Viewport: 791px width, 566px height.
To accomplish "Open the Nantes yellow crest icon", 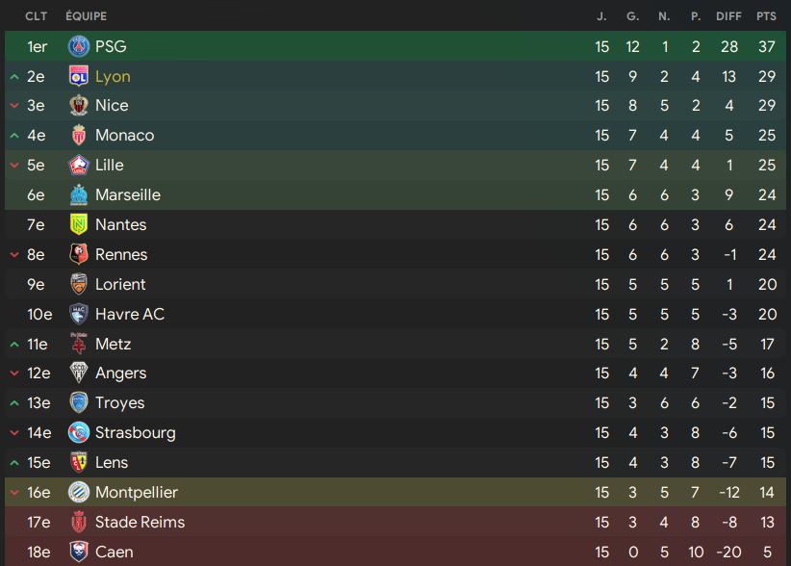I will point(79,224).
